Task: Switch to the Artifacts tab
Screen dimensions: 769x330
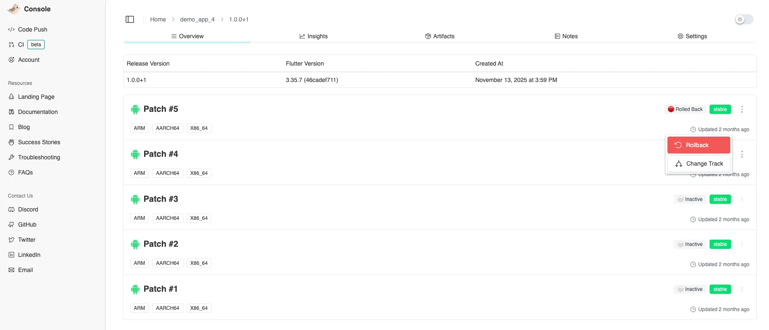Action: pos(439,36)
